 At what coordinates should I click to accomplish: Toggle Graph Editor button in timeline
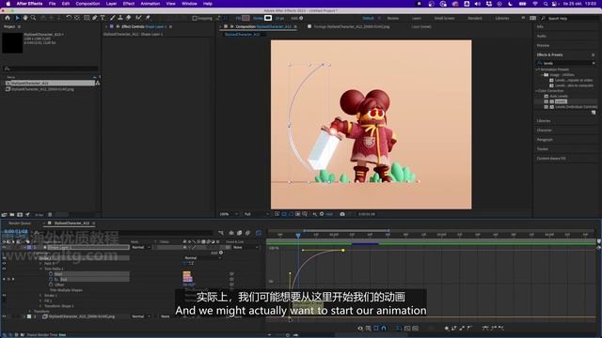click(259, 233)
